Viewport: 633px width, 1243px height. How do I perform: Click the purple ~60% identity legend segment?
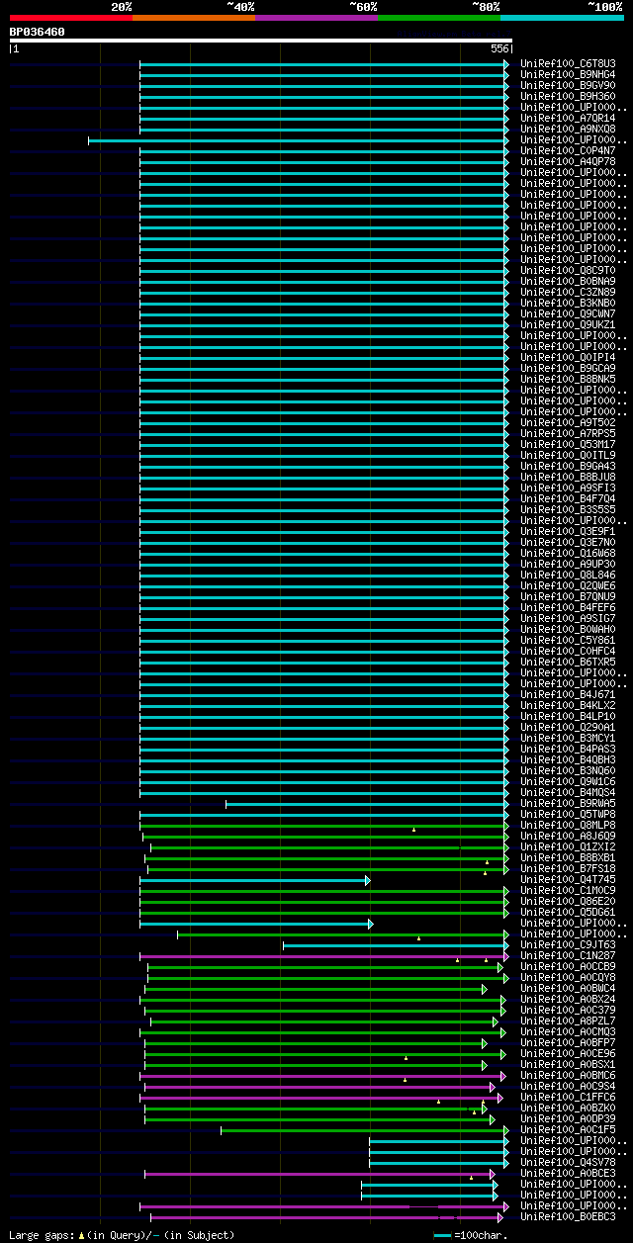(316, 18)
